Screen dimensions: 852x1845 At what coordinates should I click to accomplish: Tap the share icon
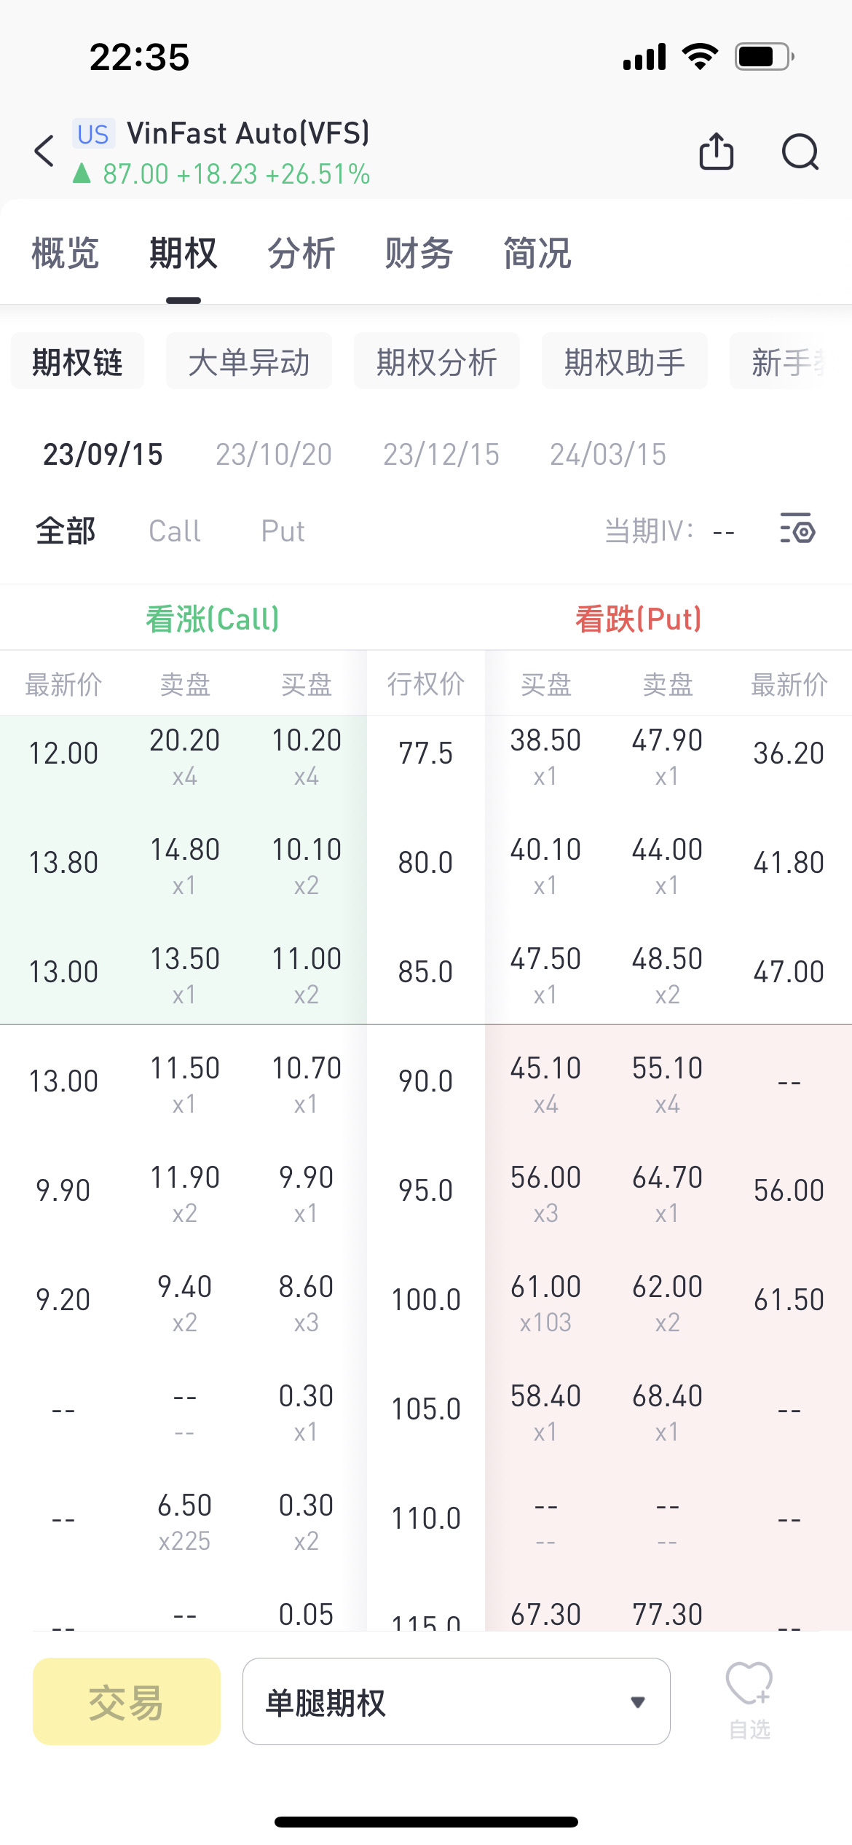(x=716, y=152)
